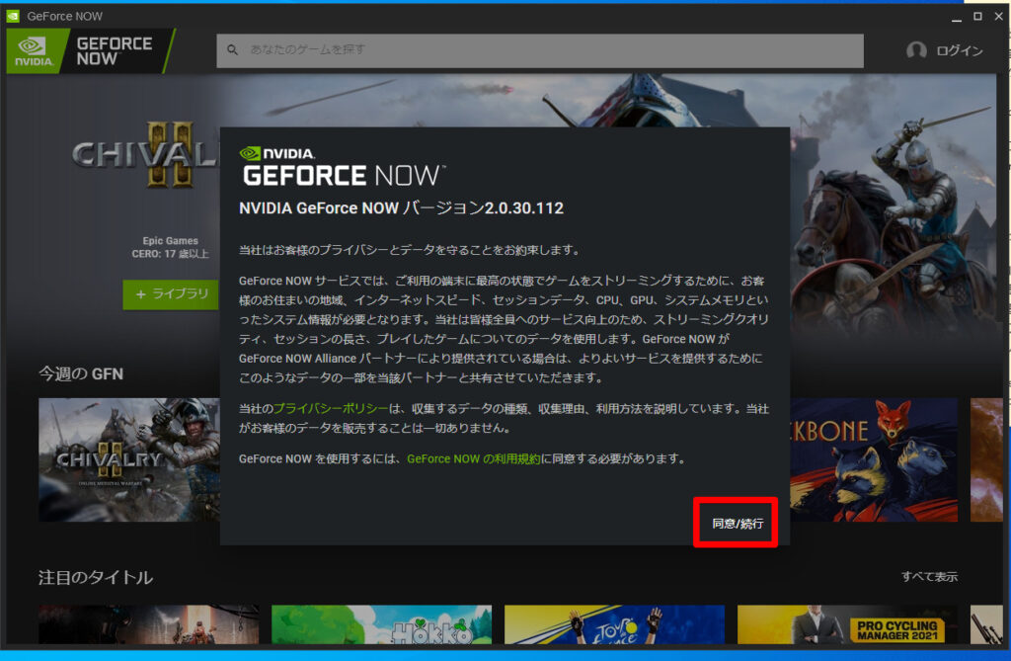This screenshot has height=661, width=1011.
Task: Open the Hokko game tile
Action: point(382,624)
